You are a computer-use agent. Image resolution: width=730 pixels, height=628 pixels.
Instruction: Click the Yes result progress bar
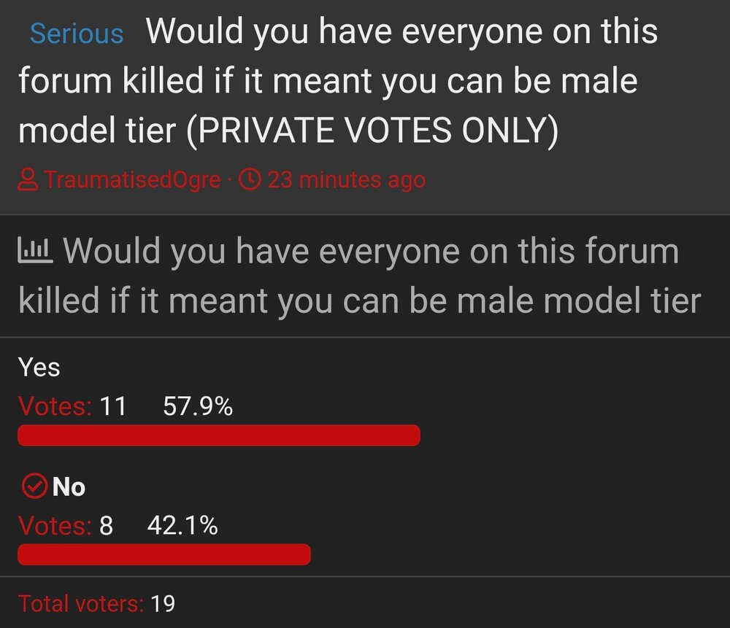tap(219, 435)
